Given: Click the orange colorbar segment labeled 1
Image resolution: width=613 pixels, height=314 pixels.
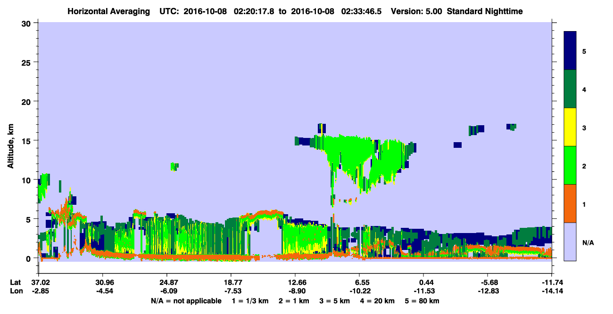Looking at the screenshot, I should (x=570, y=203).
